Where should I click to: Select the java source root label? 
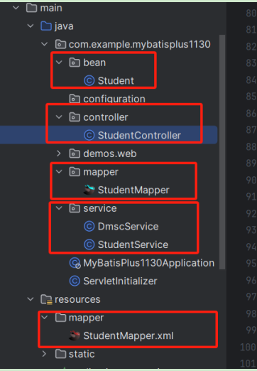(x=64, y=26)
